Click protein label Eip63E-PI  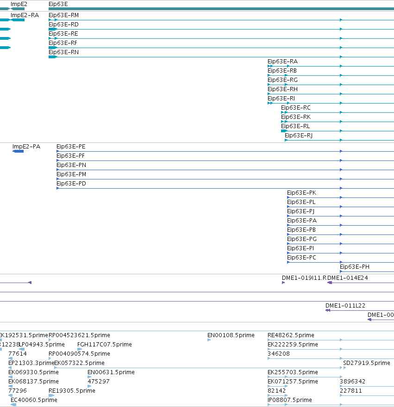[x=300, y=248]
